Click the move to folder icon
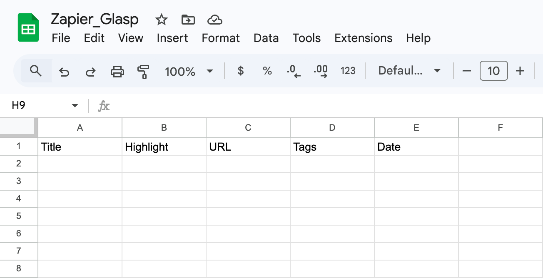The height and width of the screenshot is (278, 543). [188, 20]
